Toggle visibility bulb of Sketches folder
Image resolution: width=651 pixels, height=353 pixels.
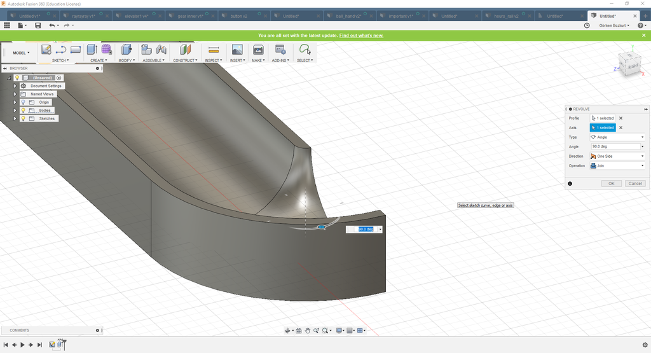point(24,118)
